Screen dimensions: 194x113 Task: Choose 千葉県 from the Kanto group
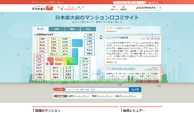pyautogui.click(x=85, y=68)
